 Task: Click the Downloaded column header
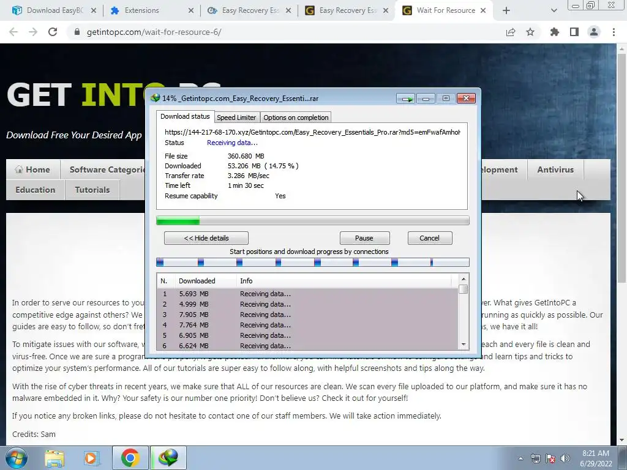click(206, 281)
